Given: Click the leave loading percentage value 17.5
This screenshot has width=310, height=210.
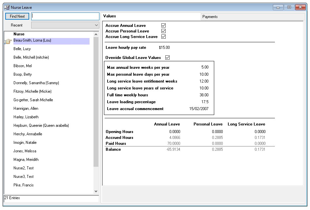Looking at the screenshot, I should point(205,102).
